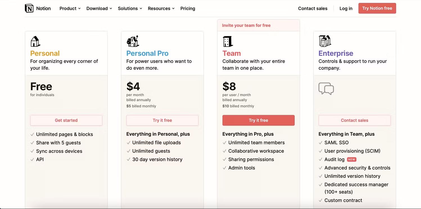The image size is (421, 209).
Task: Click the Enterprise plan buildings icon
Action: (x=325, y=41)
